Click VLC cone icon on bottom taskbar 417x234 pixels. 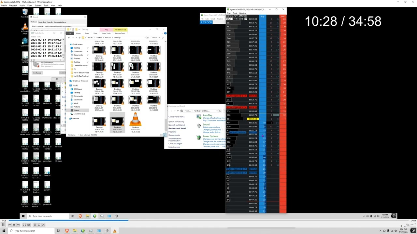point(115,231)
